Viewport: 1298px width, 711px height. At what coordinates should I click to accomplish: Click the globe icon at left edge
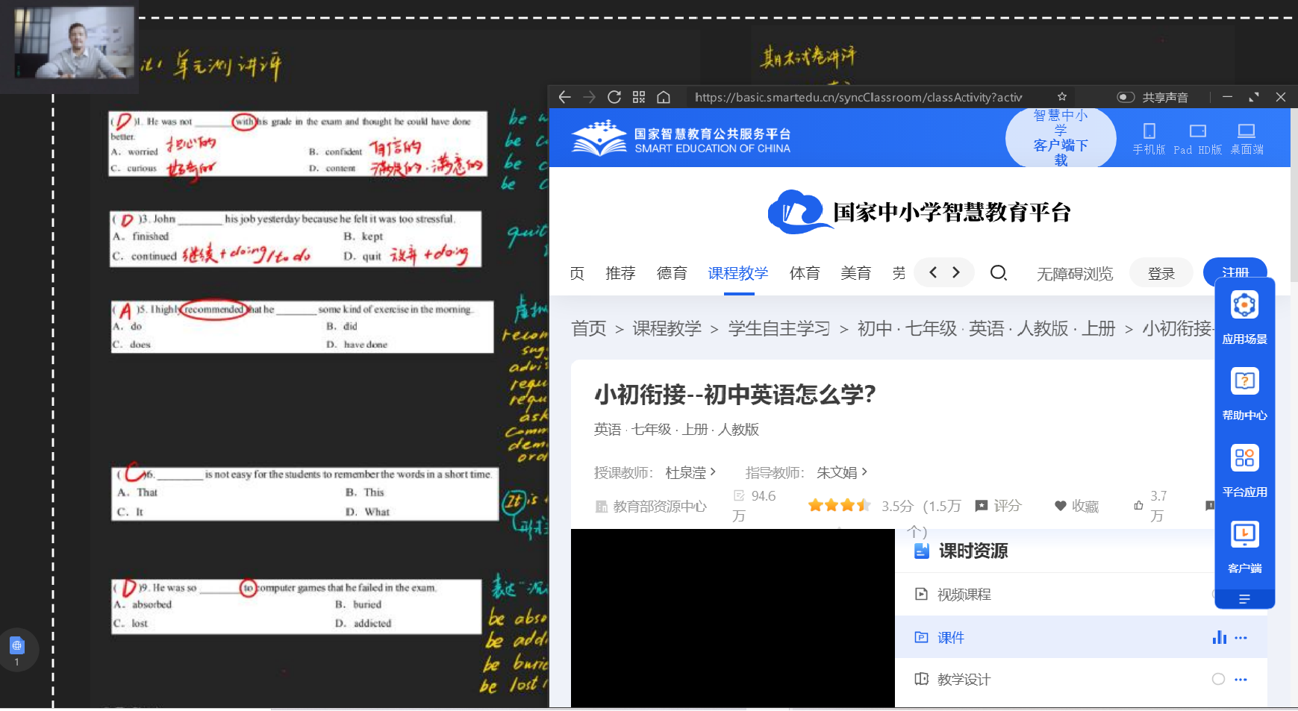tap(17, 645)
